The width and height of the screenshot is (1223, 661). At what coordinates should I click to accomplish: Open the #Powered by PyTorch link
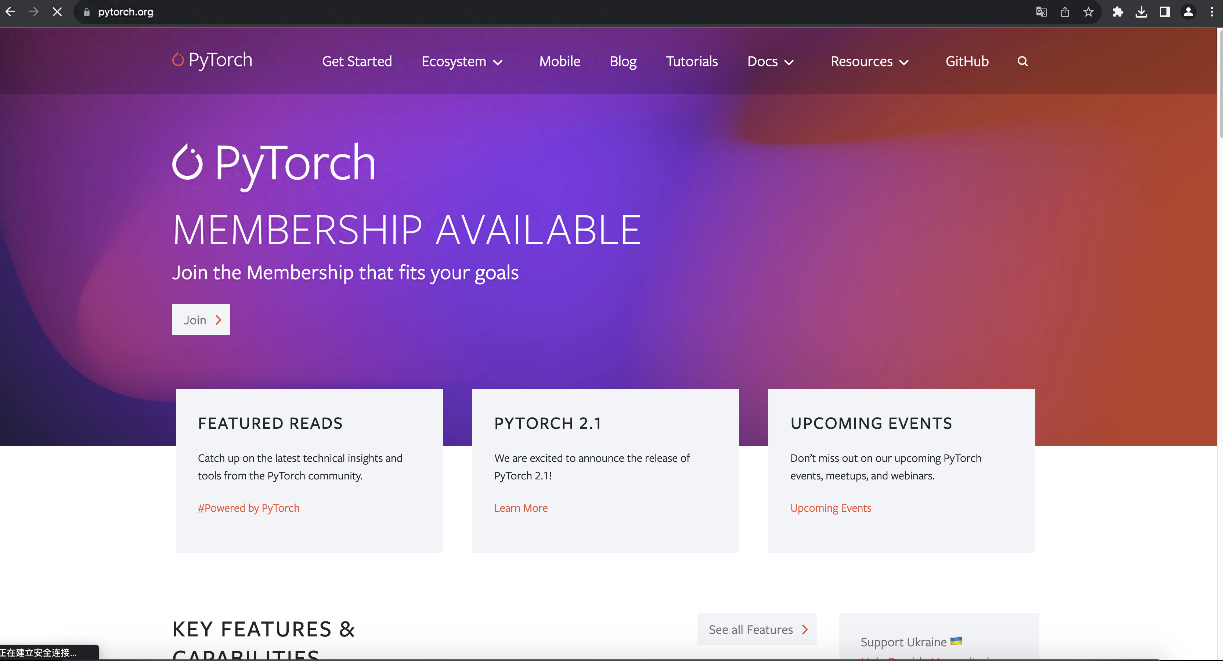click(x=249, y=508)
